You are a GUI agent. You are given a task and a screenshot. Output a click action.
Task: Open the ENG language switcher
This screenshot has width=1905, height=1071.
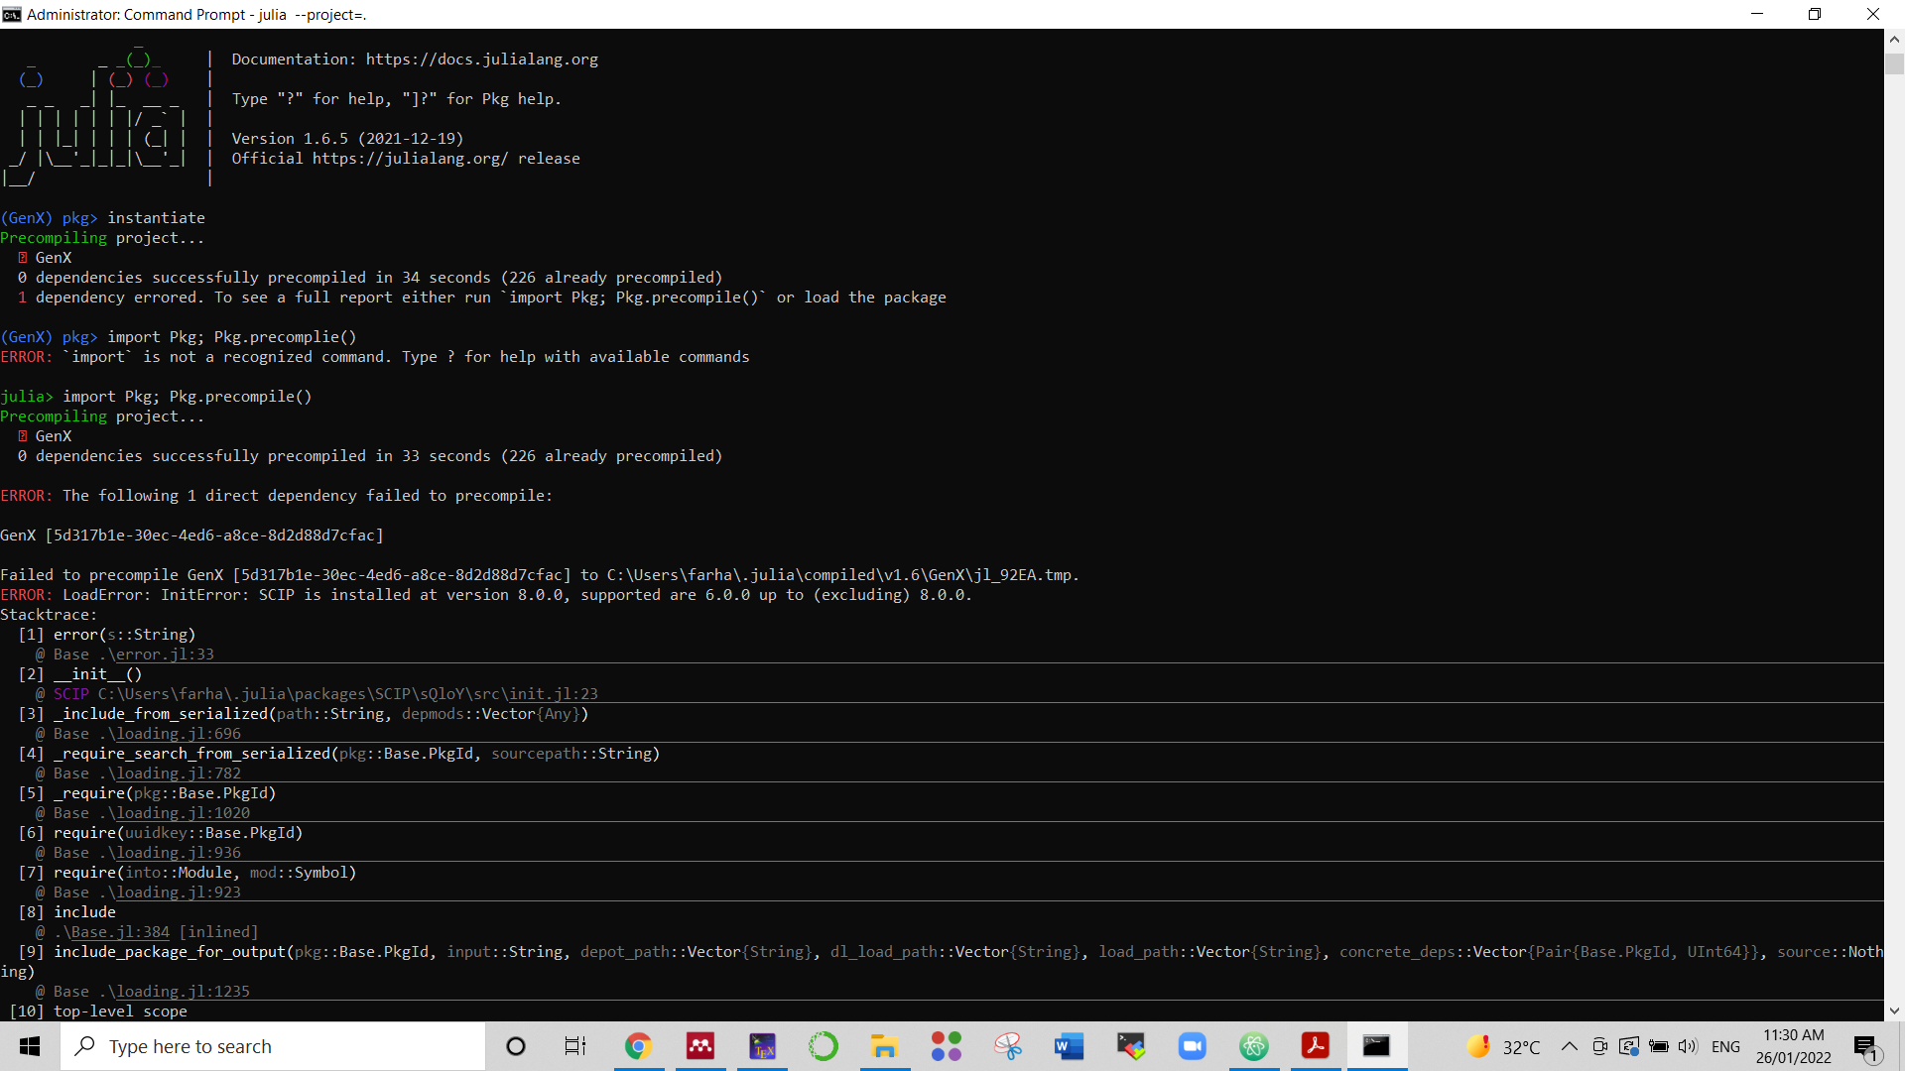1727,1046
